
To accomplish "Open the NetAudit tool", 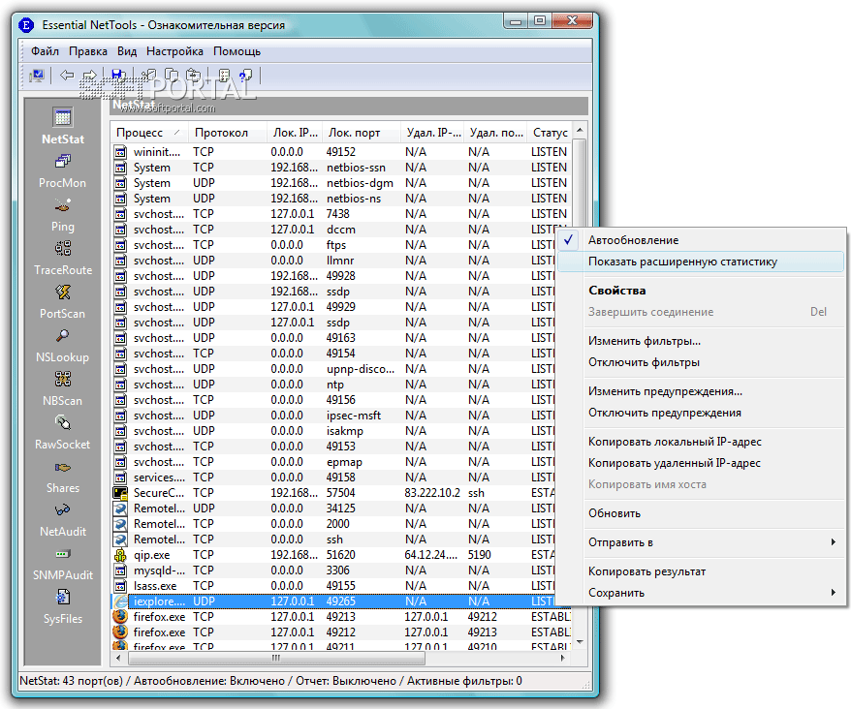I will [63, 520].
